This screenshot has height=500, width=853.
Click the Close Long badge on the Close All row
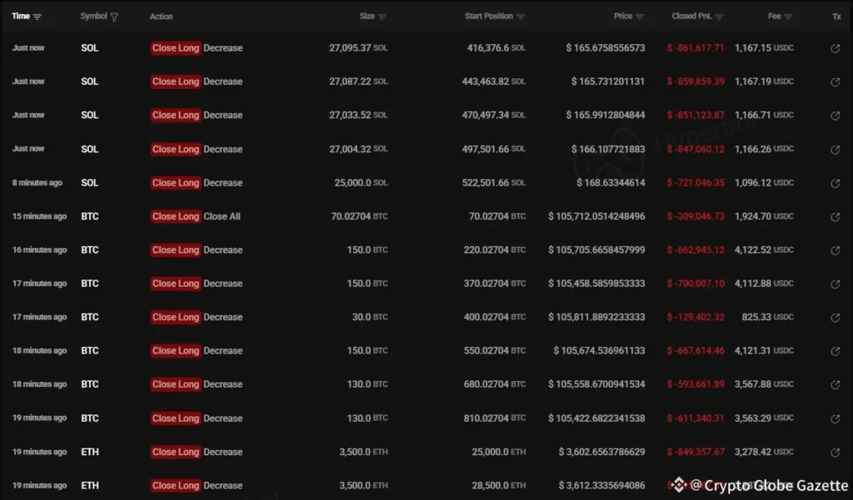coord(176,216)
